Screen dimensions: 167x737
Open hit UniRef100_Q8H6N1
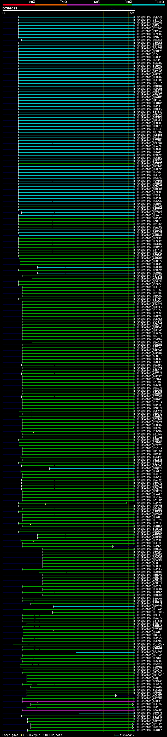click(x=150, y=86)
